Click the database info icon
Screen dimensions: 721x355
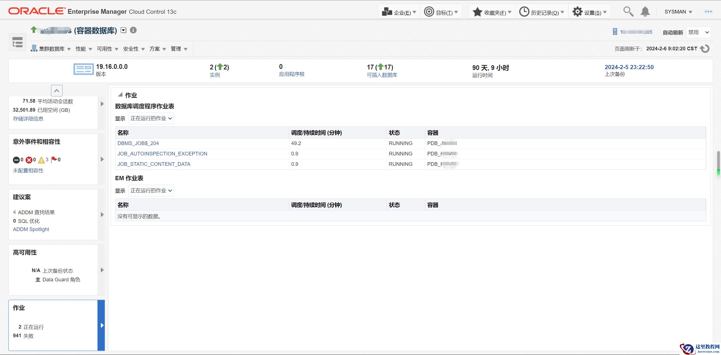(x=133, y=30)
